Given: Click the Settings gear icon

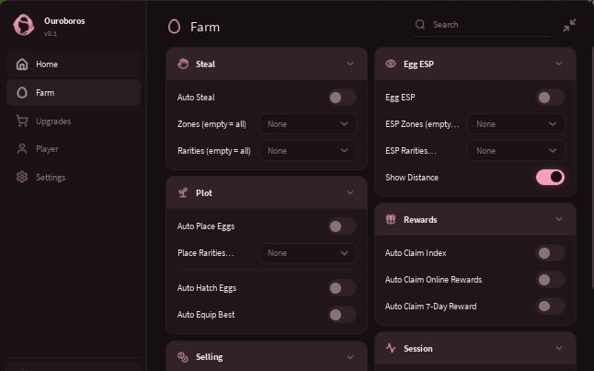Looking at the screenshot, I should (22, 177).
